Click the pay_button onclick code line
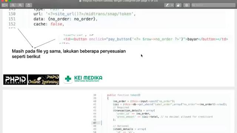Image resolution: width=237 pixels, height=133 pixels. point(146,39)
